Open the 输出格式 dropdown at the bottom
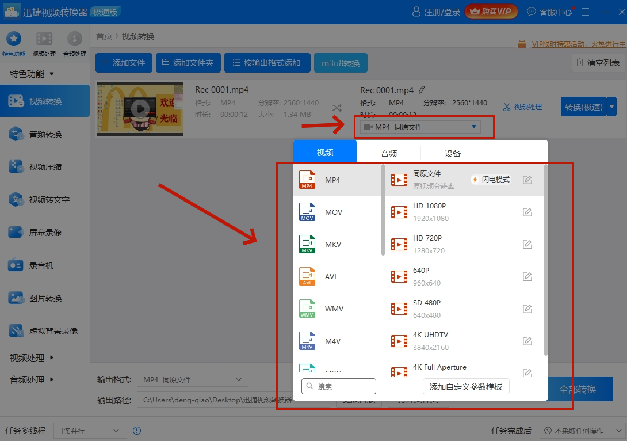This screenshot has height=441, width=627. (193, 379)
